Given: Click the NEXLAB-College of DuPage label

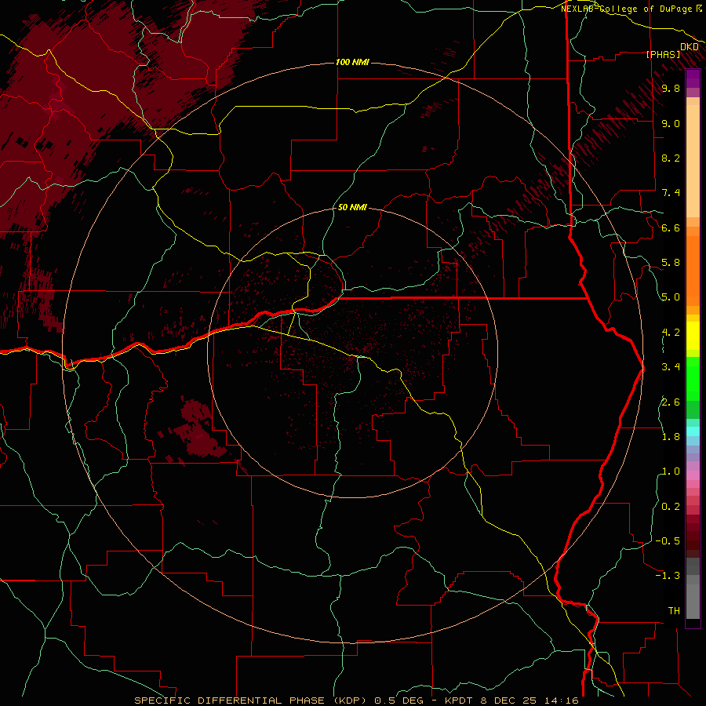Looking at the screenshot, I should pyautogui.click(x=626, y=9).
